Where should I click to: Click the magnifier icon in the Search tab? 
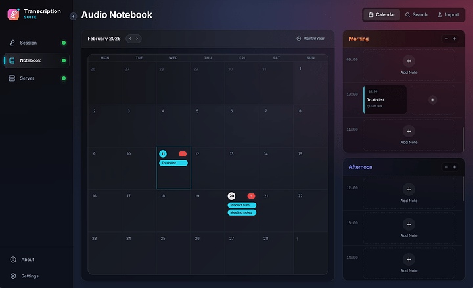407,14
